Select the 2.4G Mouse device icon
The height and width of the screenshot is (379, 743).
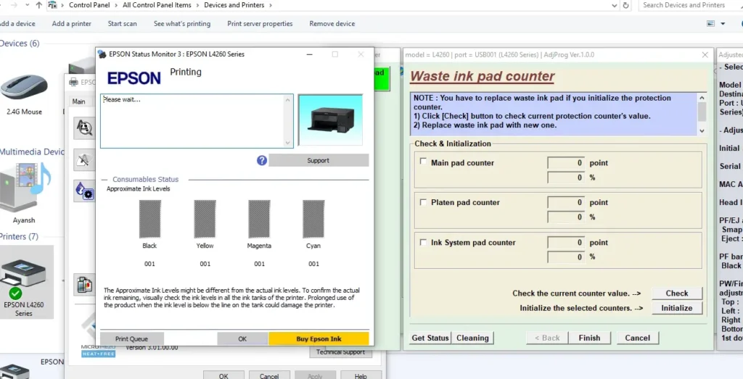point(24,88)
